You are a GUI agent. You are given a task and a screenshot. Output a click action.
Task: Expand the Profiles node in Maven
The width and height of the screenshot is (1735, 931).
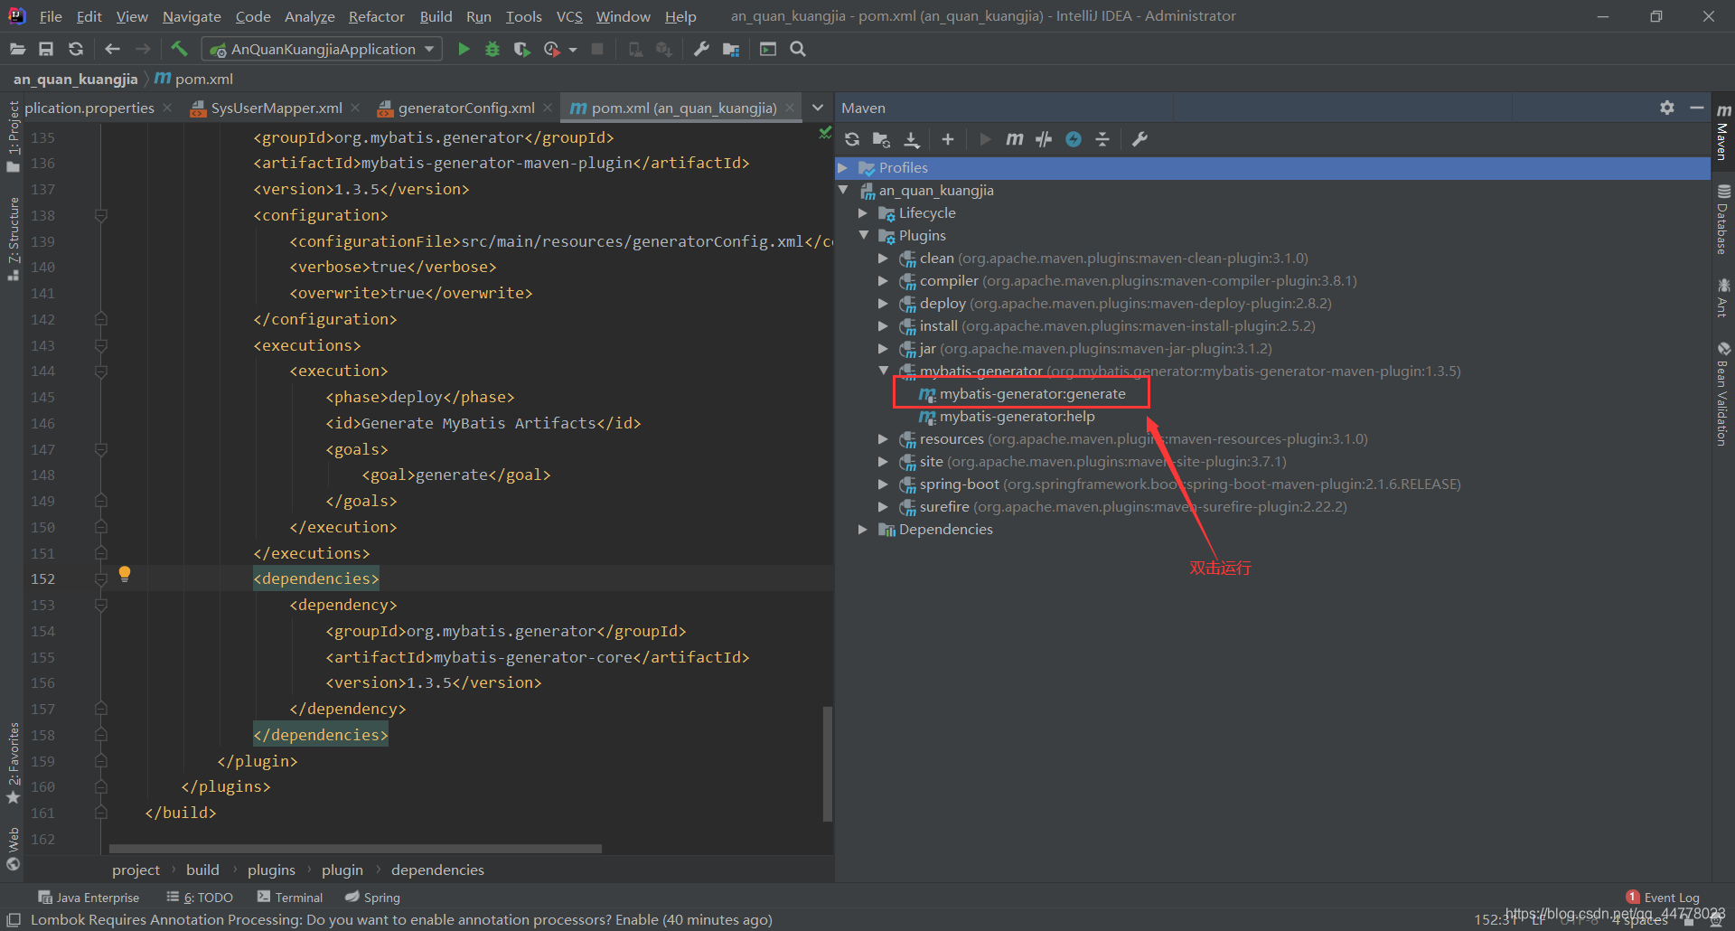click(x=842, y=168)
